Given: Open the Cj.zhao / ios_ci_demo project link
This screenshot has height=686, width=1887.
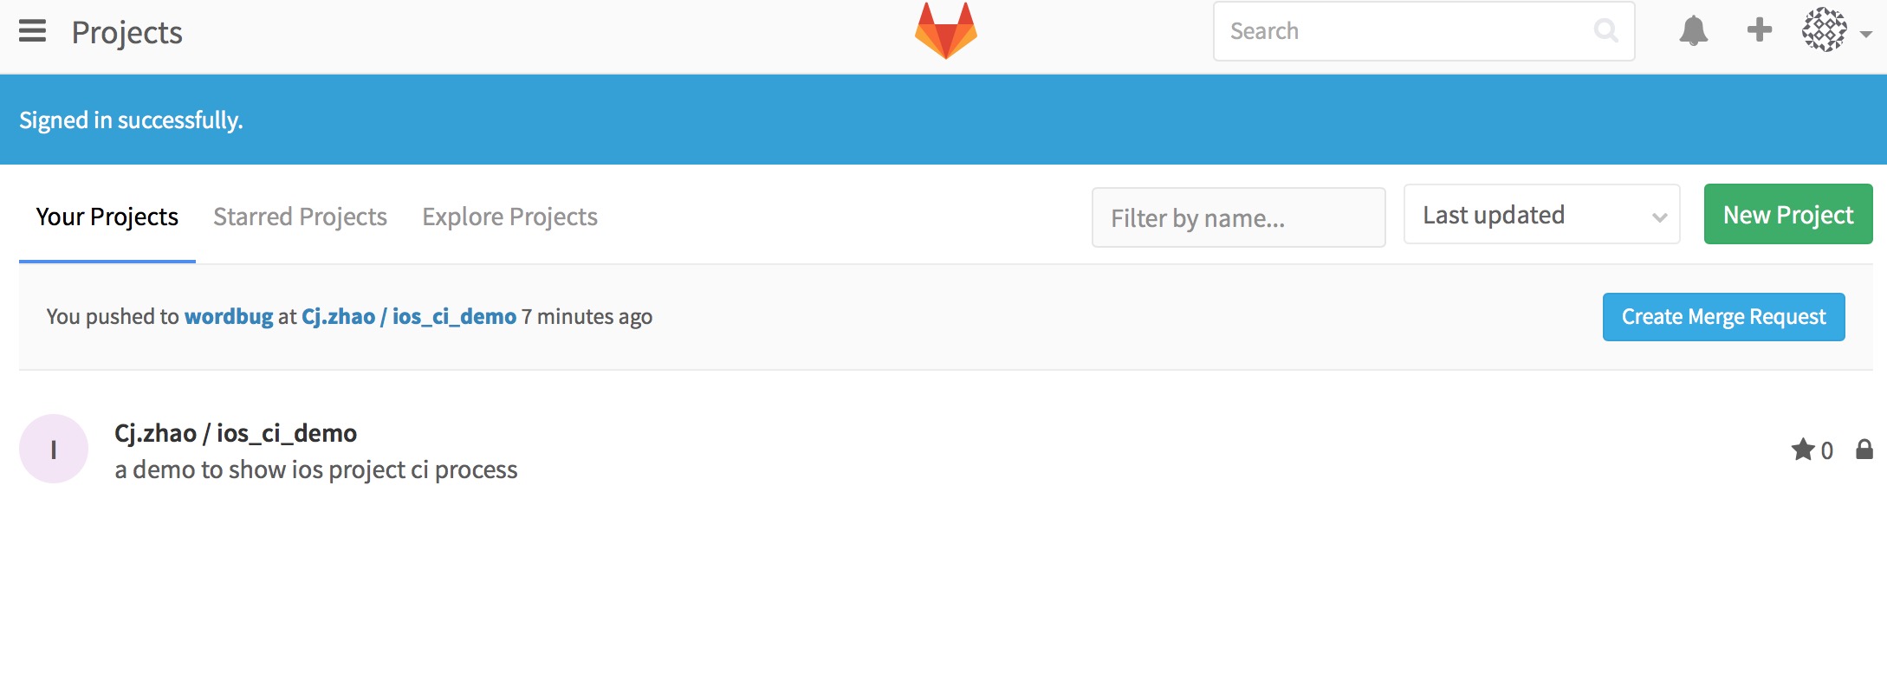Looking at the screenshot, I should point(409,316).
